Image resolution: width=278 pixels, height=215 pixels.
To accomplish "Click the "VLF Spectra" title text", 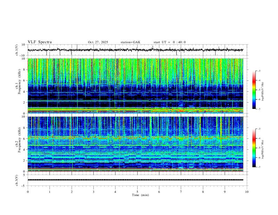I will tap(40, 42).
